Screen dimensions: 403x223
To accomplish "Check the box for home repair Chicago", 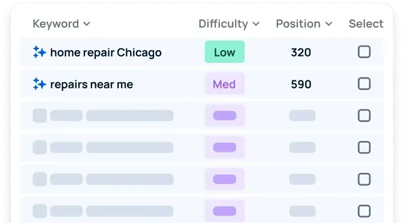I will pyautogui.click(x=364, y=52).
